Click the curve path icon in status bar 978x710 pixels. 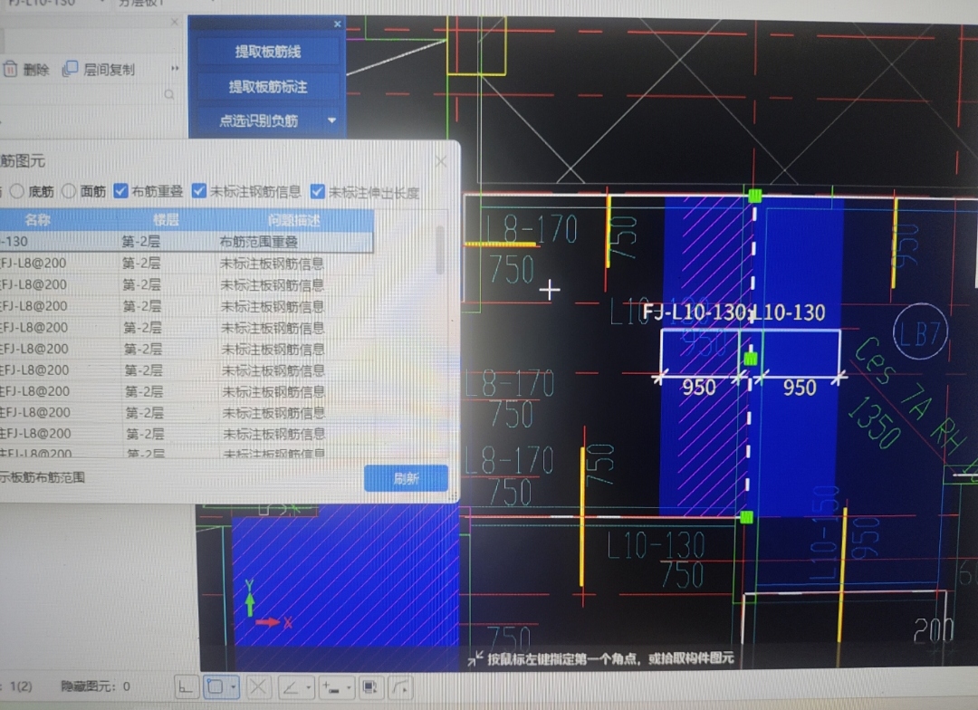(x=400, y=687)
